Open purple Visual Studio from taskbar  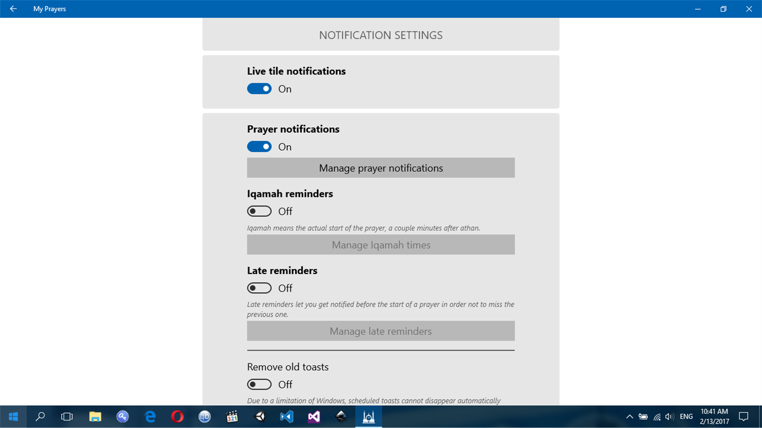coord(314,417)
